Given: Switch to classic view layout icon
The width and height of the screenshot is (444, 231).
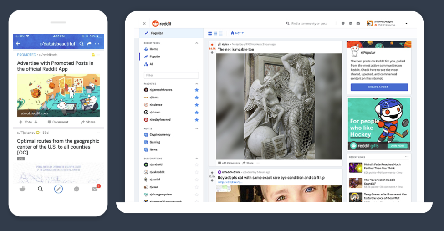Looking at the screenshot, I should [x=215, y=33].
